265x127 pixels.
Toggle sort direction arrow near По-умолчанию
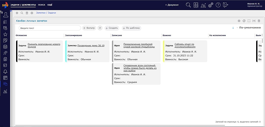pyautogui.click(x=233, y=28)
